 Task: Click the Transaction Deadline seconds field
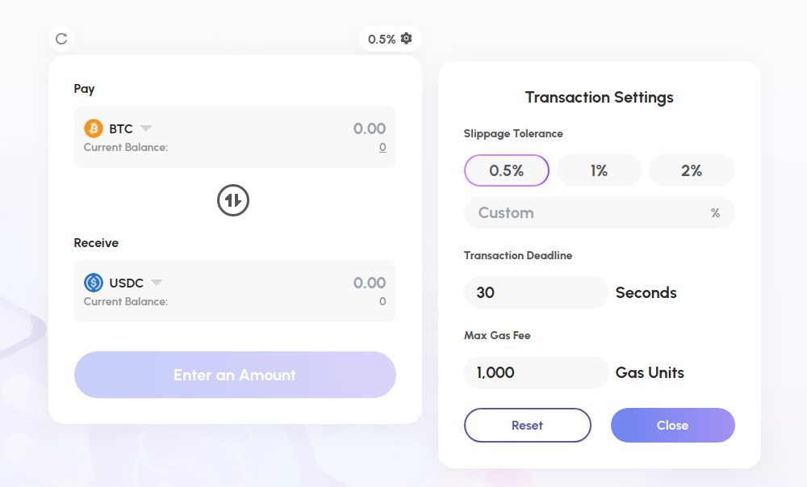[x=537, y=292]
